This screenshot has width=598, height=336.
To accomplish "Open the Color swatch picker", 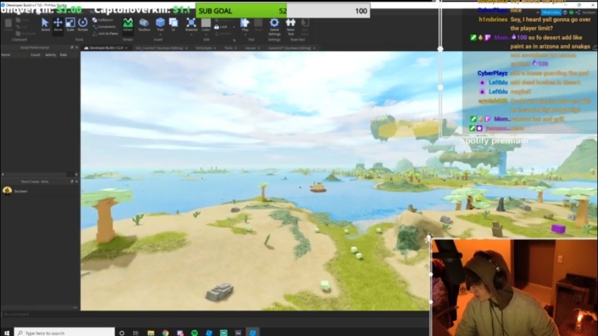I will click(x=206, y=24).
